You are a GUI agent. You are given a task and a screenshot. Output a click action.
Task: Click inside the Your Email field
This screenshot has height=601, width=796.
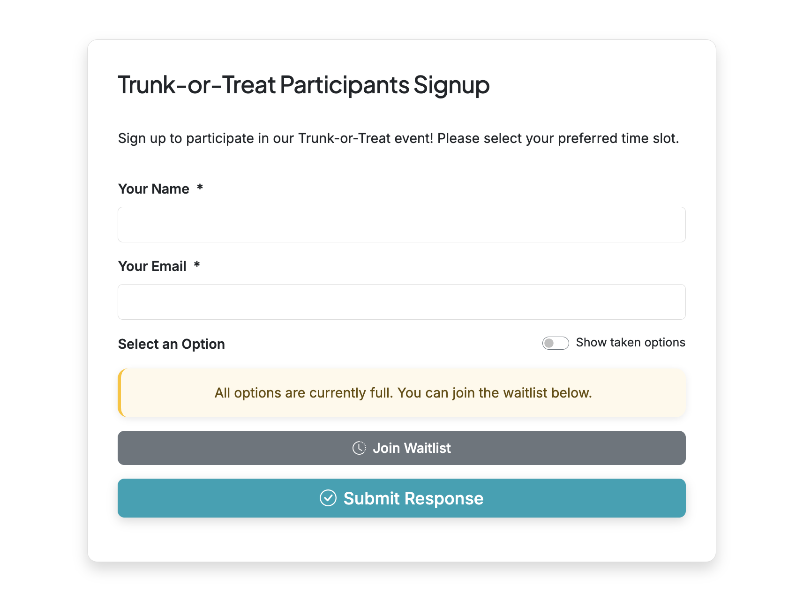[x=402, y=301]
